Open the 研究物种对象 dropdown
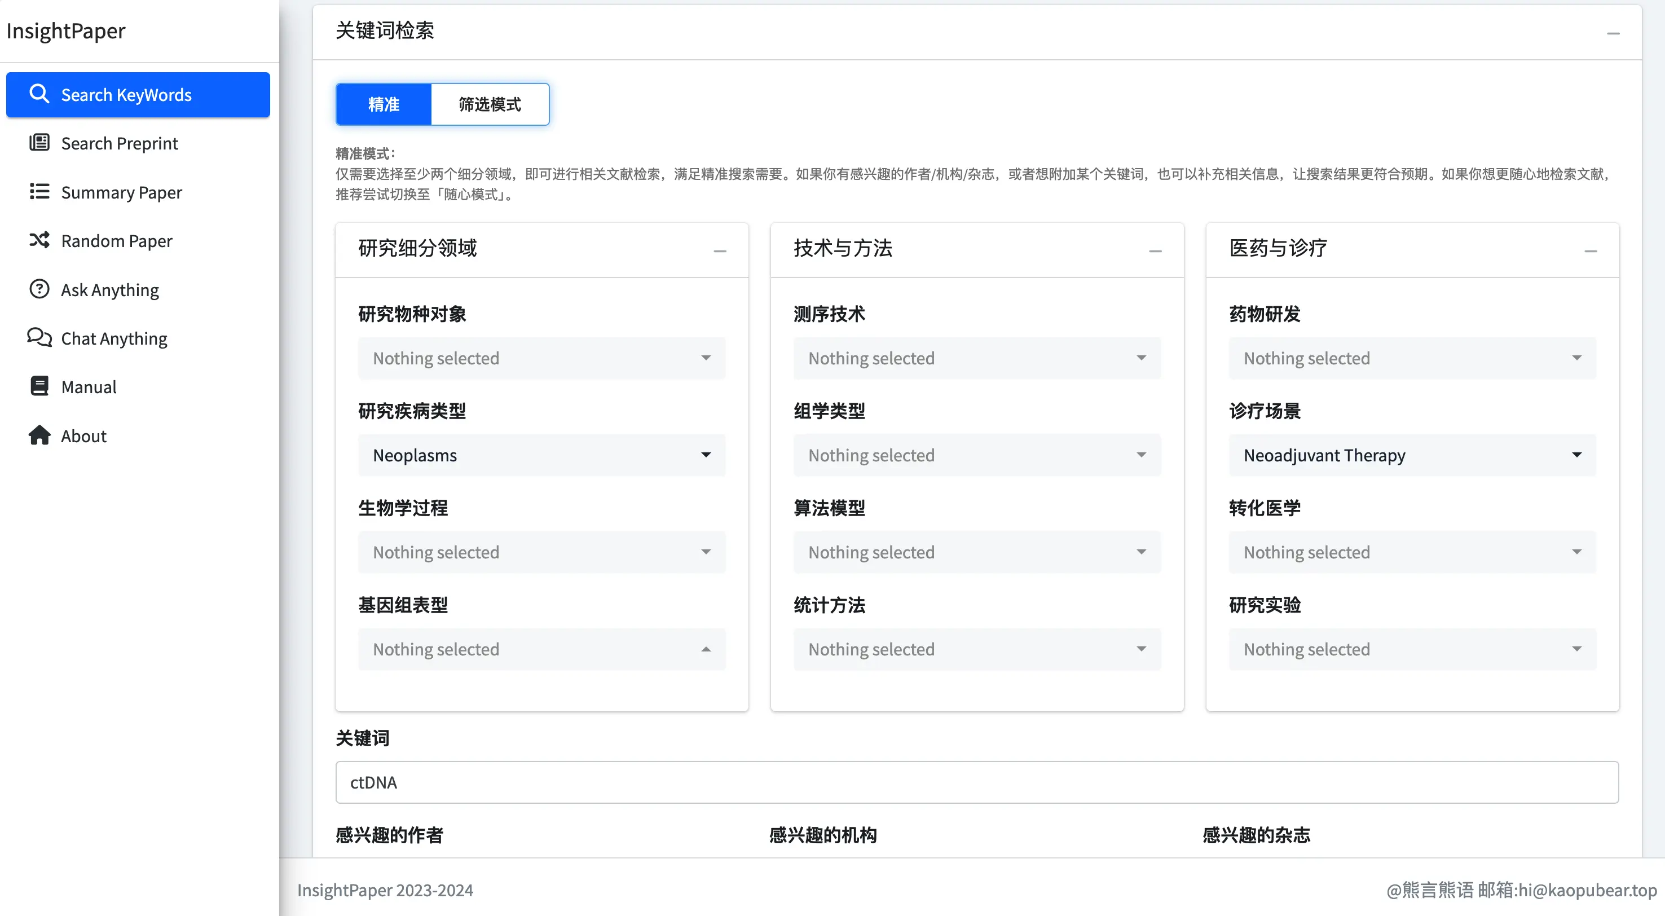Image resolution: width=1665 pixels, height=916 pixels. click(x=541, y=358)
